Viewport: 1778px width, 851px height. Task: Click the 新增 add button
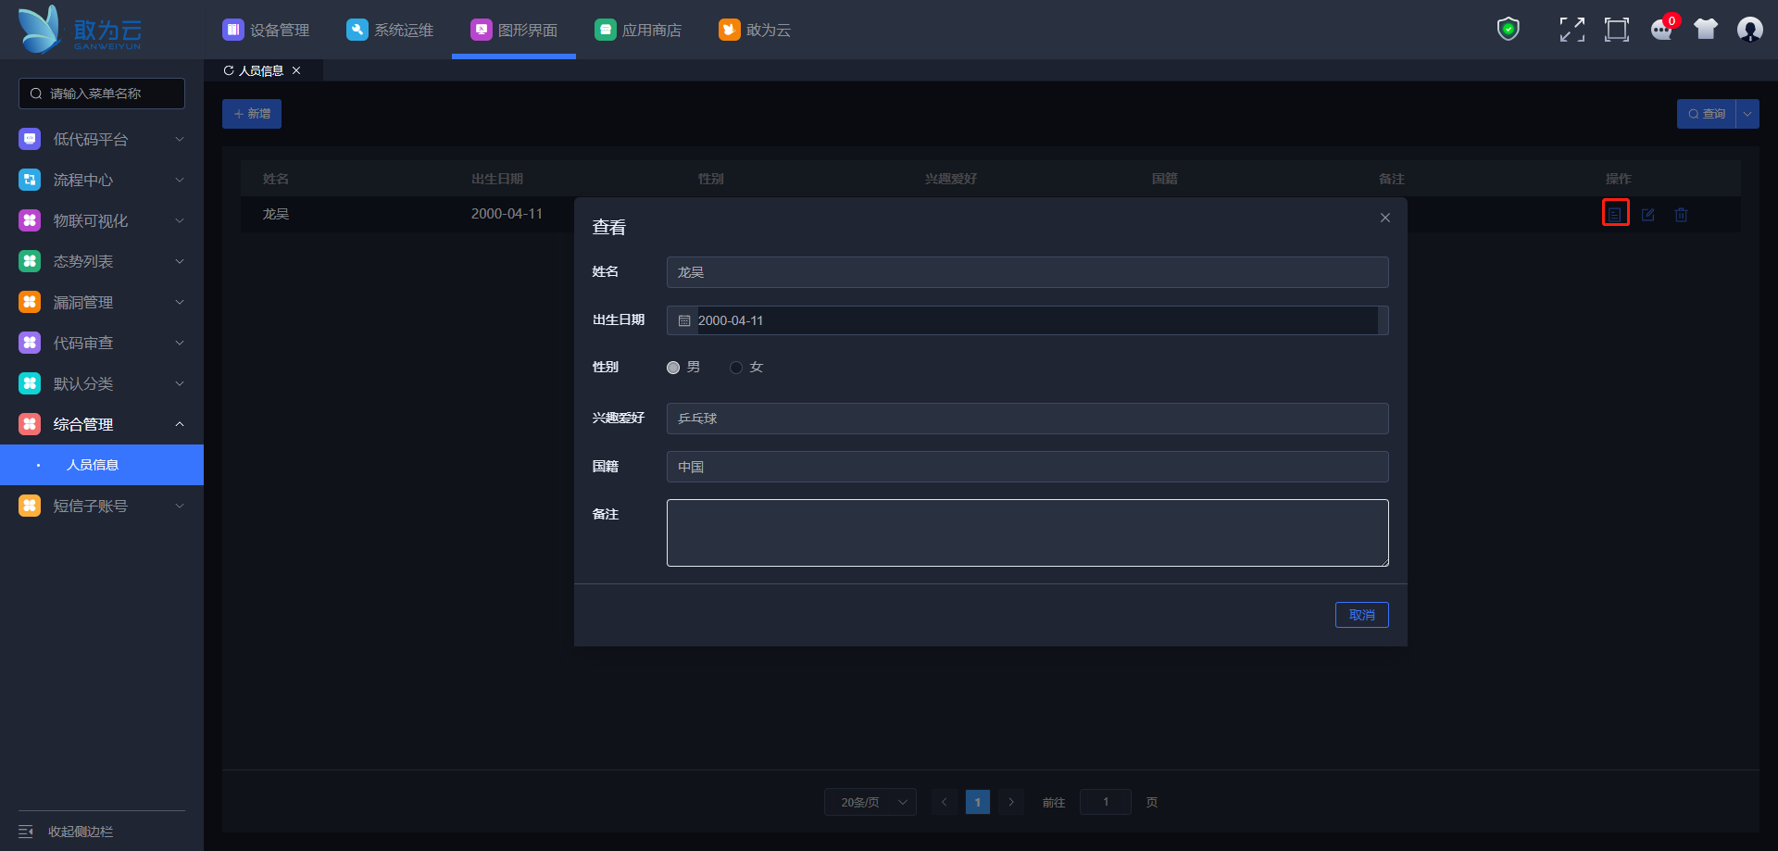[x=252, y=114]
